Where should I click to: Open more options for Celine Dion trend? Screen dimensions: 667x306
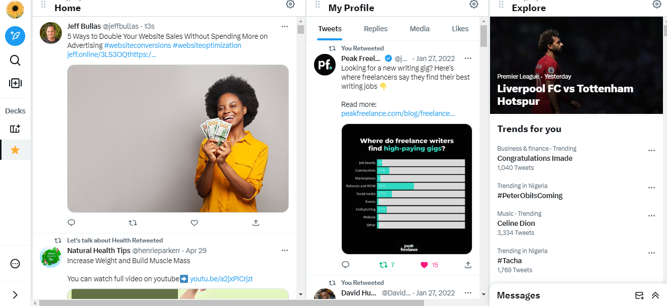click(x=651, y=216)
